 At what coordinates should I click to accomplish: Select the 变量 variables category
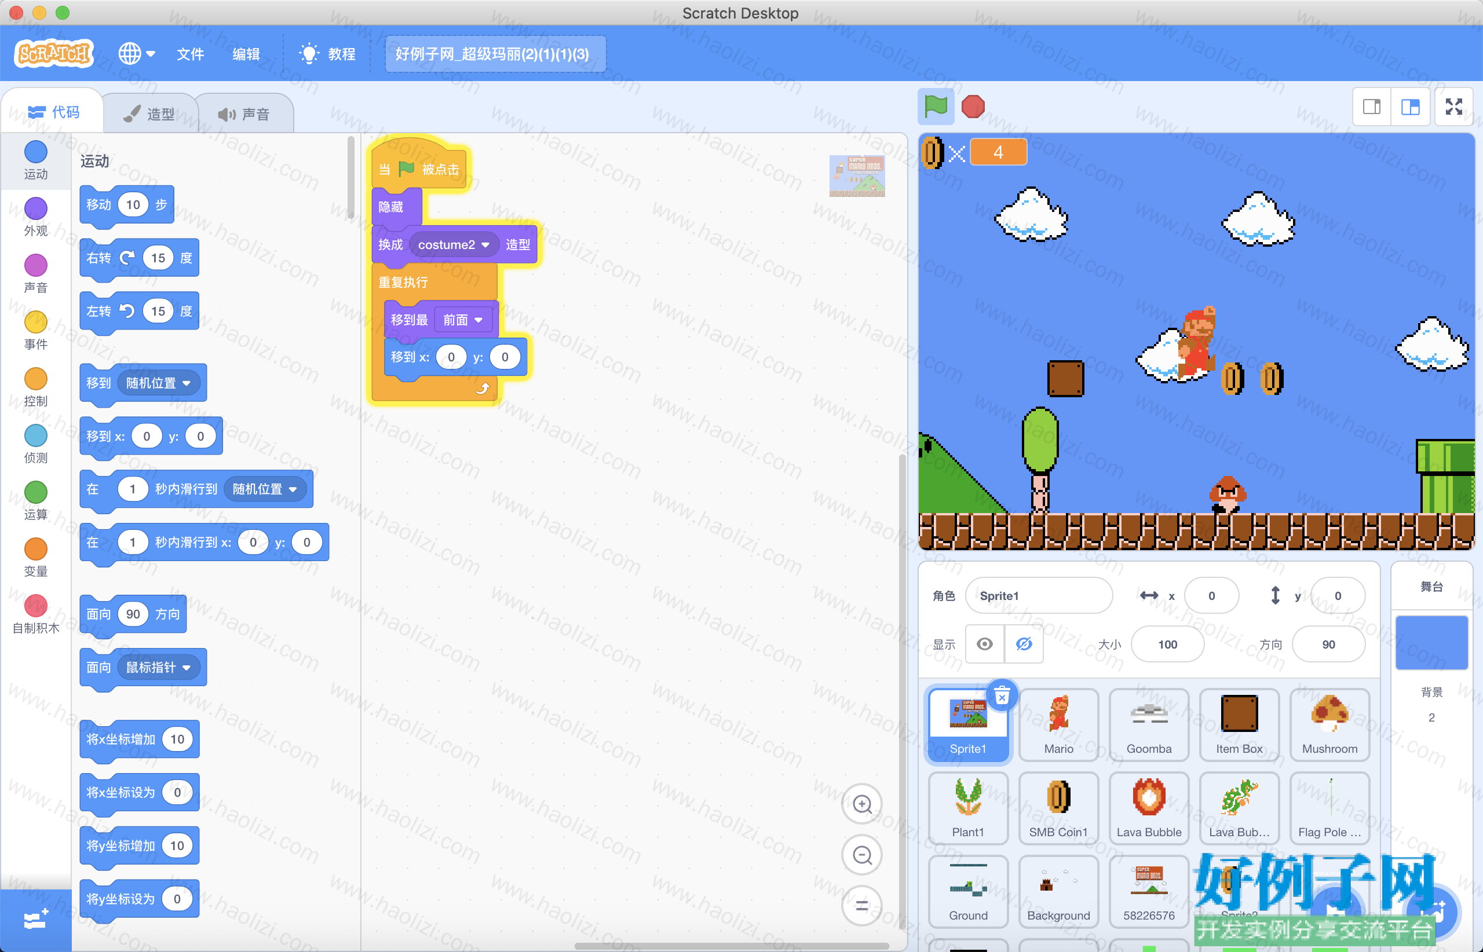click(35, 558)
